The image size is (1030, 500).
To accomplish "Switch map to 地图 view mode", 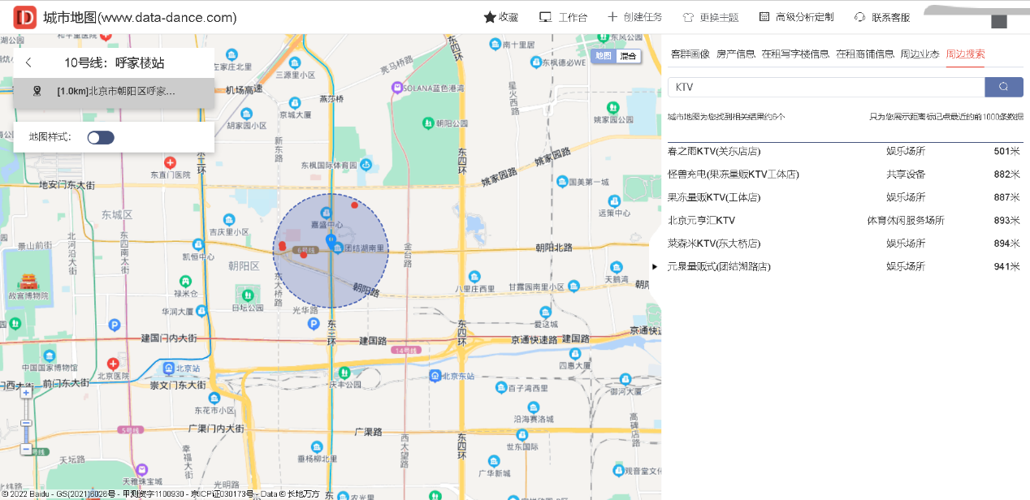I will tap(603, 56).
